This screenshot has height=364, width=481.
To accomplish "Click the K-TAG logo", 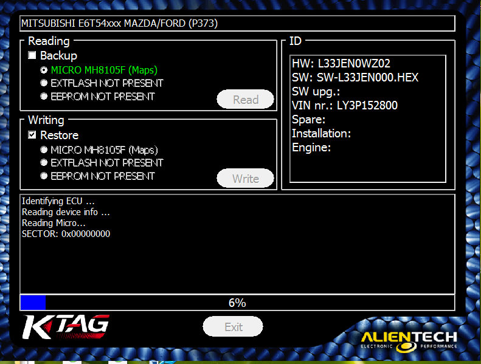I will (66, 327).
